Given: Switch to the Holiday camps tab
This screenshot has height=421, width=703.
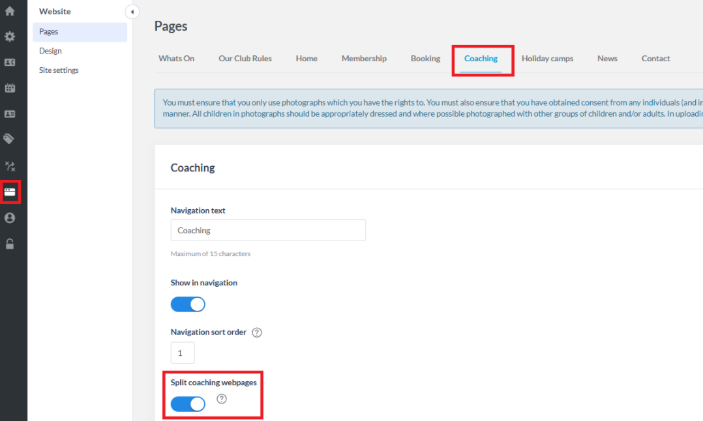Looking at the screenshot, I should pyautogui.click(x=547, y=59).
